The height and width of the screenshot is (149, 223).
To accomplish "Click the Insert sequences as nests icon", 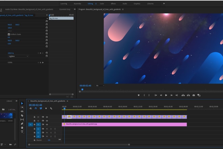I will [30, 108].
